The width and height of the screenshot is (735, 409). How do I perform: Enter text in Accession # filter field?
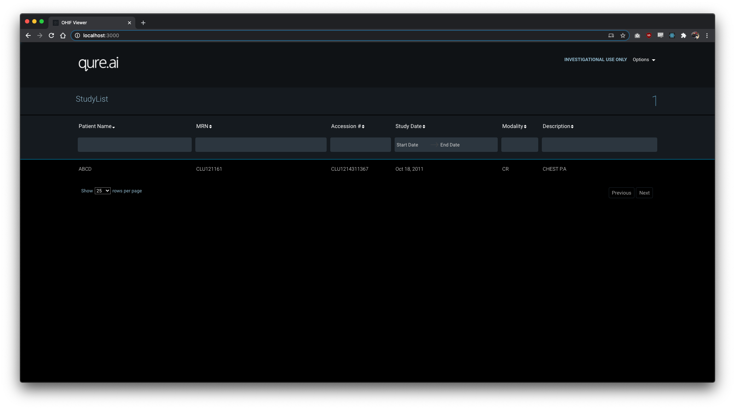click(360, 145)
